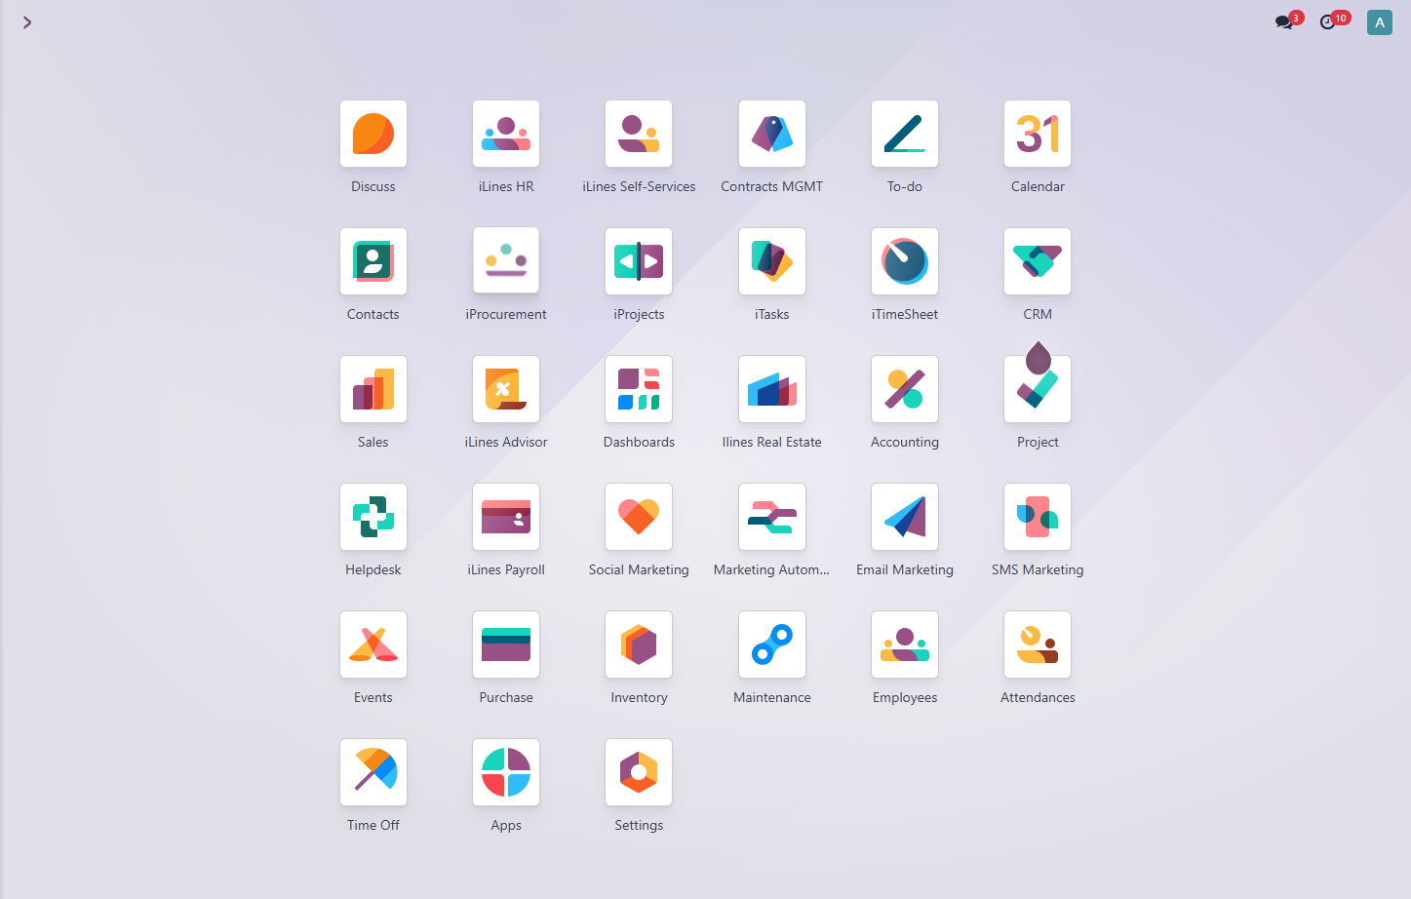Image resolution: width=1411 pixels, height=899 pixels.
Task: Launch the iTimeSheet app
Action: click(x=905, y=261)
